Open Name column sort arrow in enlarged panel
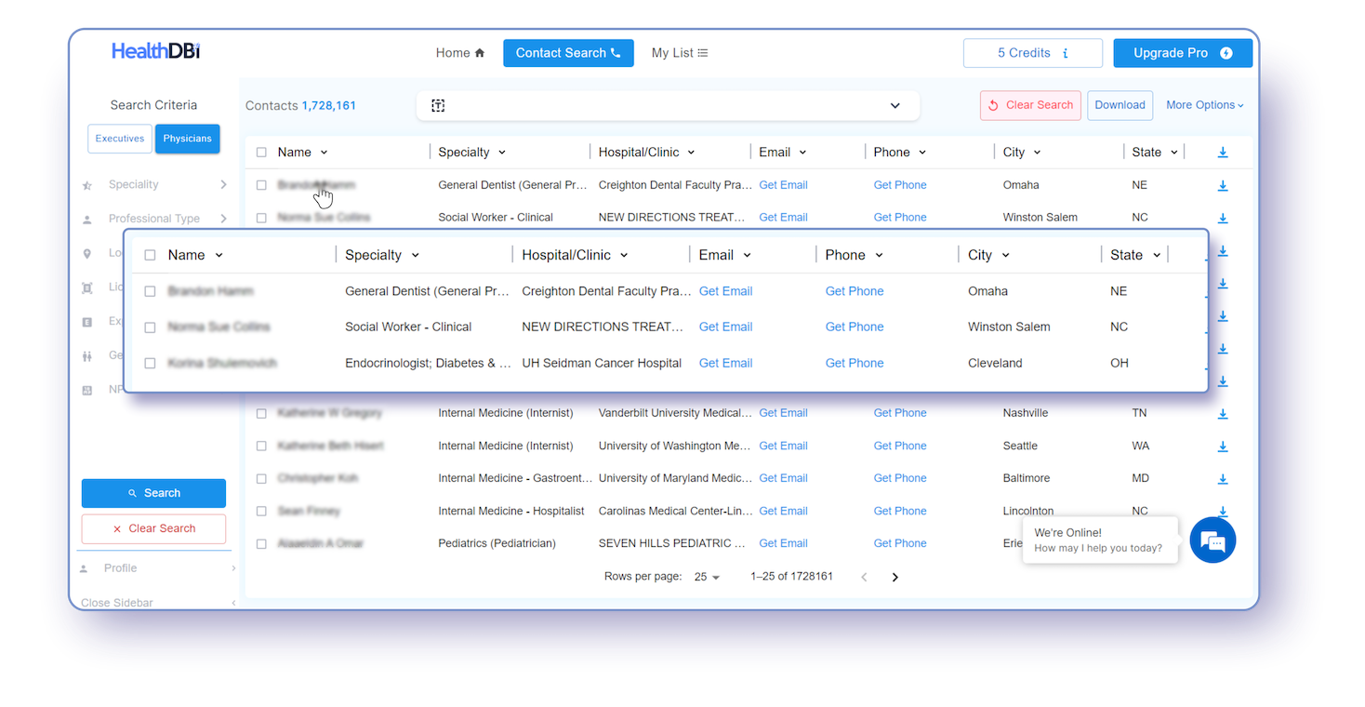Screen dimensions: 1365x707 click(219, 255)
